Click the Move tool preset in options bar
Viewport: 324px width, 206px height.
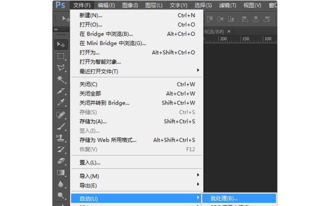coord(66,19)
